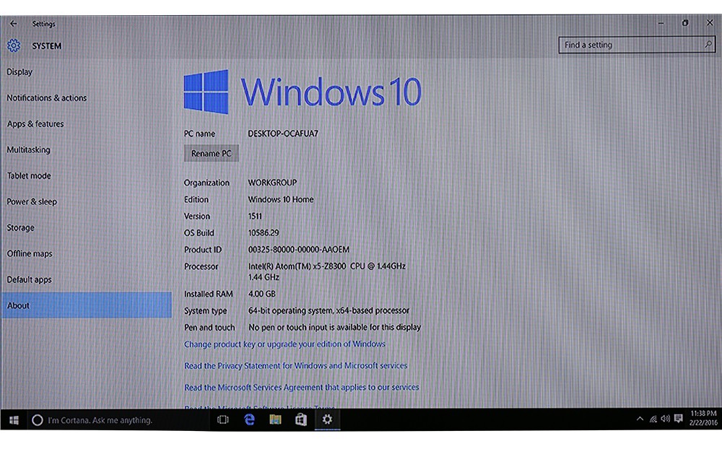
Task: Open Power & sleep settings
Action: (x=32, y=202)
